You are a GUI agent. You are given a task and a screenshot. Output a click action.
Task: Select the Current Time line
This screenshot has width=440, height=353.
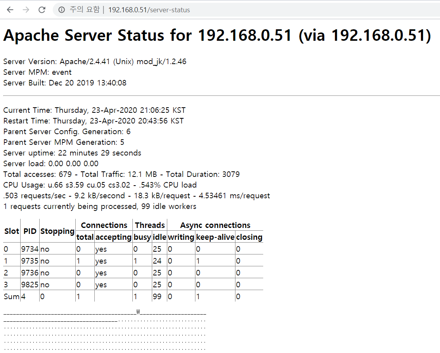pos(94,110)
